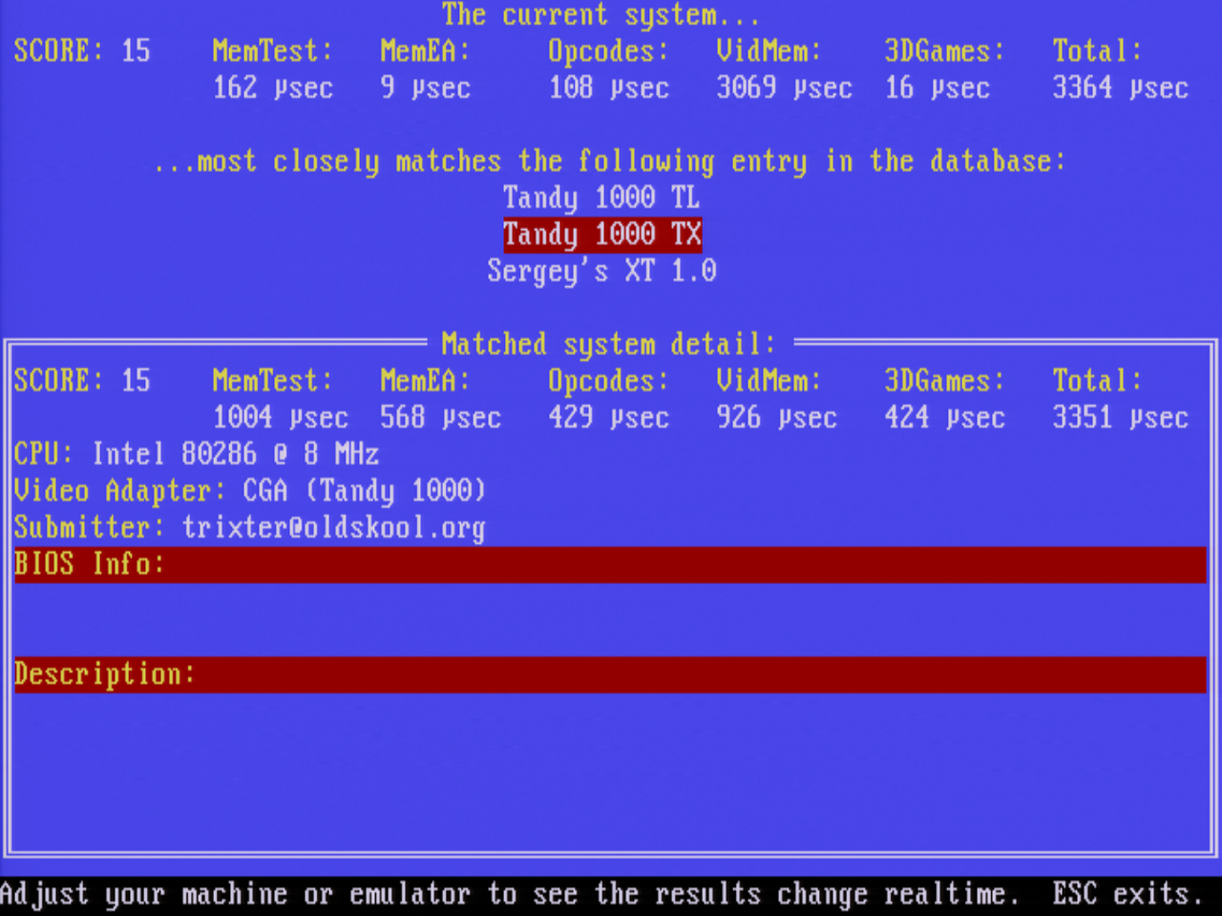Click the current system's 162 µsec MemTest value

(x=273, y=88)
